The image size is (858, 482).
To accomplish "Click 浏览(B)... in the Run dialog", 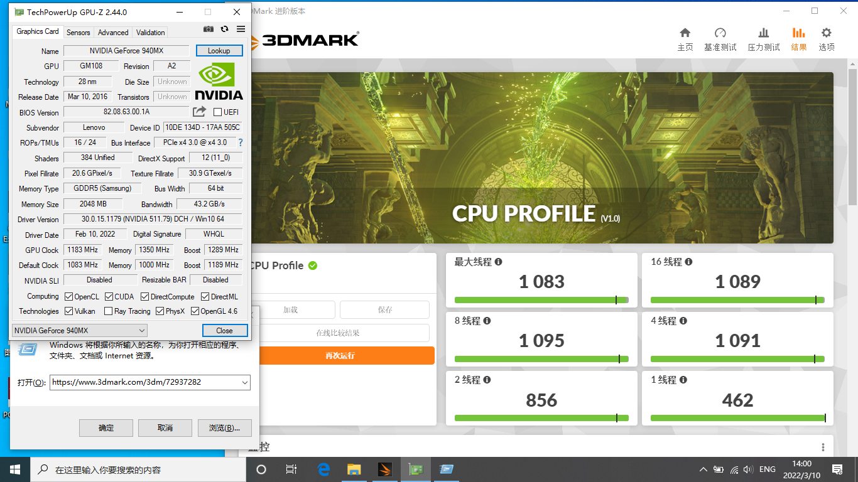I will [225, 427].
